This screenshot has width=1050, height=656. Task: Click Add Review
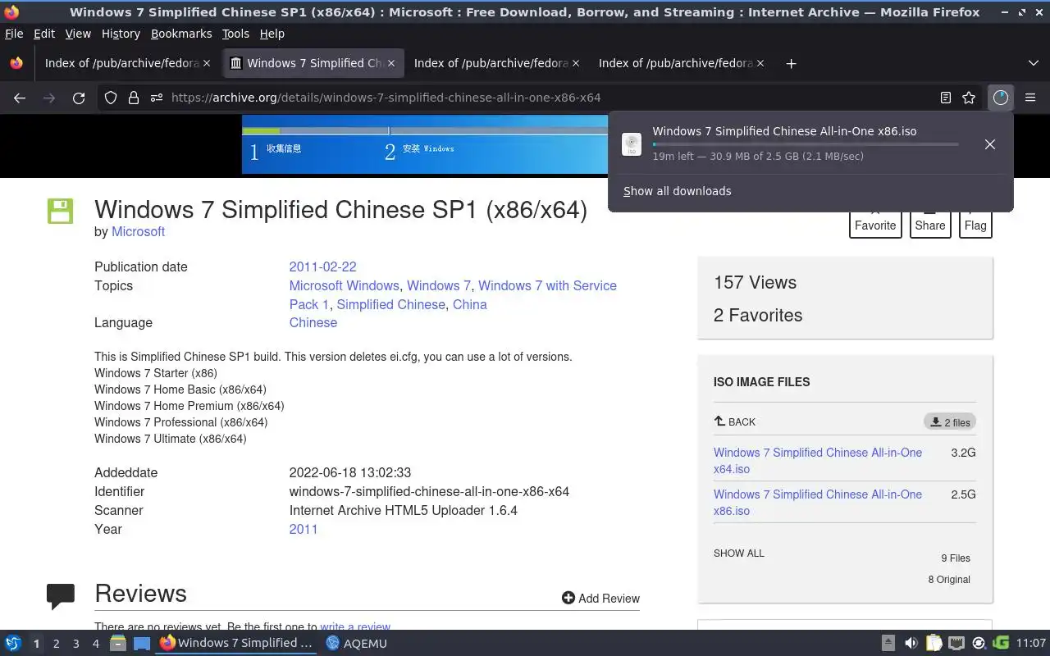coord(600,598)
